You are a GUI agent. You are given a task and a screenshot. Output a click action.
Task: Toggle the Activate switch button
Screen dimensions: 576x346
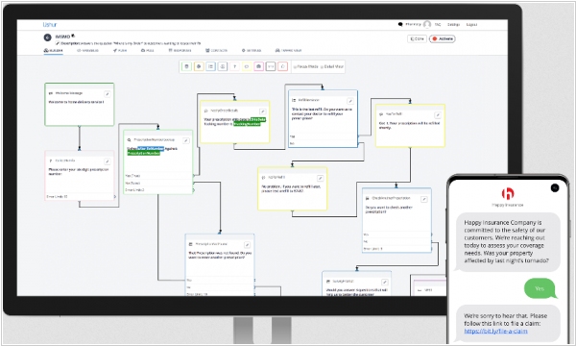pos(443,38)
